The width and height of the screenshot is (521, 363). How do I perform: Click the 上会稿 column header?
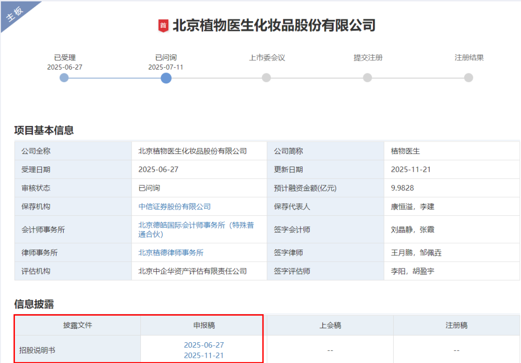pos(330,325)
